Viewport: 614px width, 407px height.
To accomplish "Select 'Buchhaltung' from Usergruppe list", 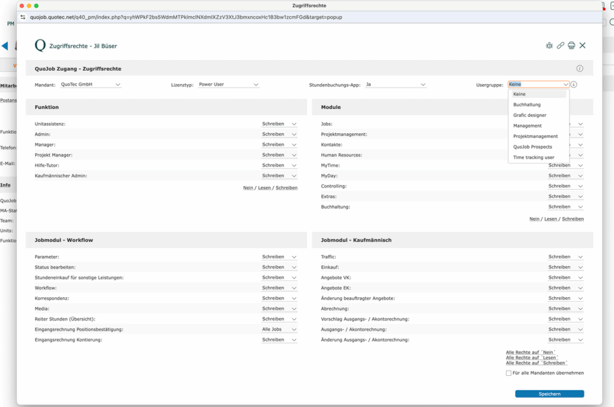I will [526, 104].
